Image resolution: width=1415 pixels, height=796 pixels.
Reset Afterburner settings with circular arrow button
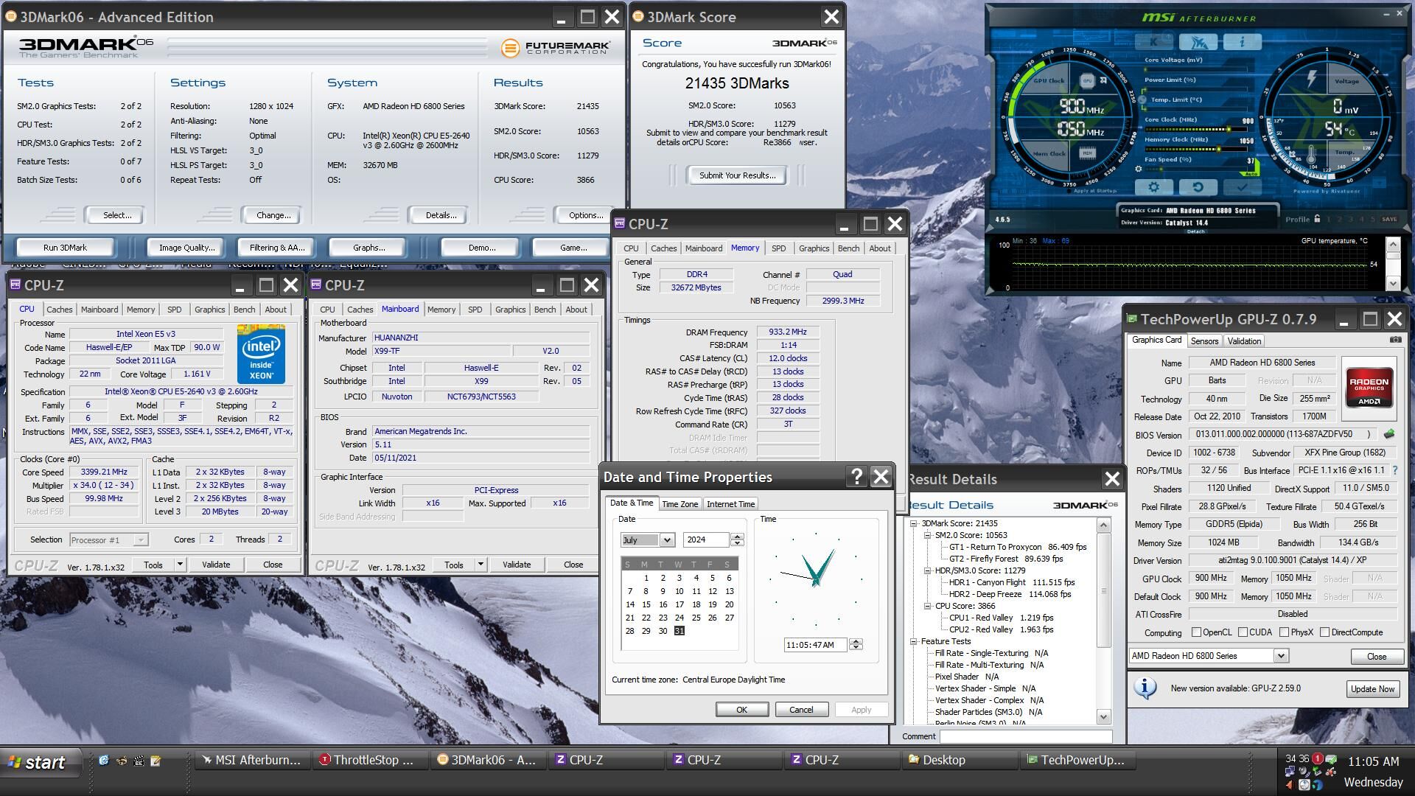1198,187
